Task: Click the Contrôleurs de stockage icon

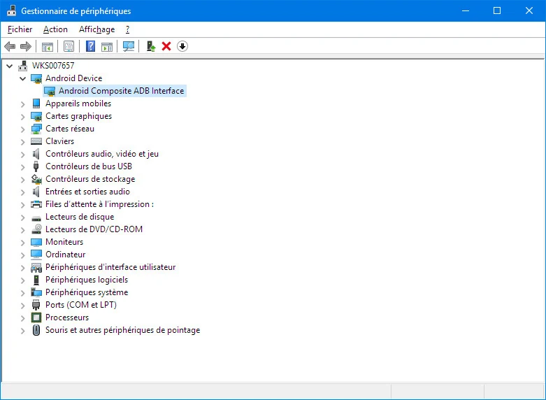Action: click(36, 179)
